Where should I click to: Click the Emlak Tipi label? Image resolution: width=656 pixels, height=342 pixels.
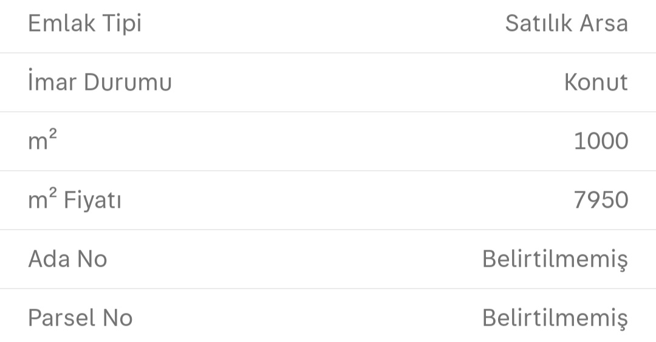84,24
